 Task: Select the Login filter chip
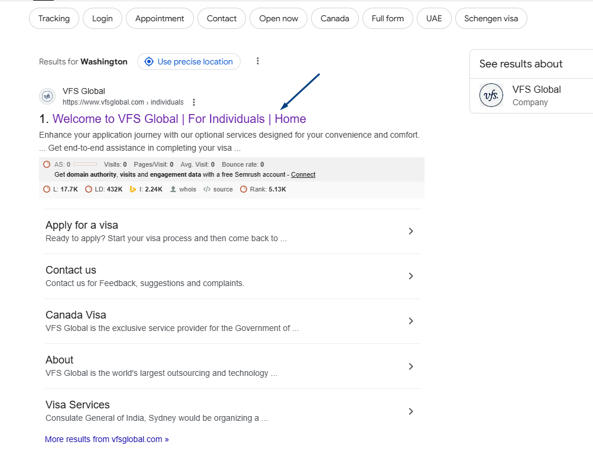point(102,18)
